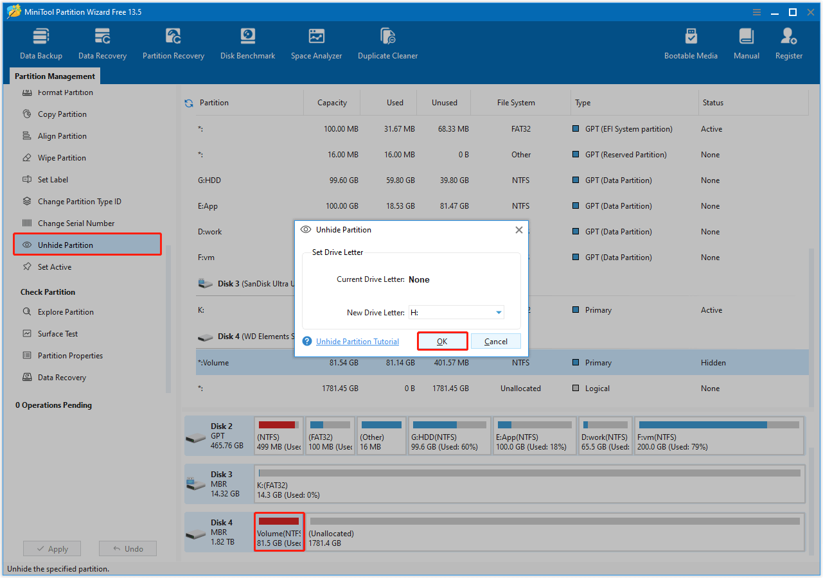The height and width of the screenshot is (578, 823).
Task: Open the Register page
Action: tap(788, 42)
